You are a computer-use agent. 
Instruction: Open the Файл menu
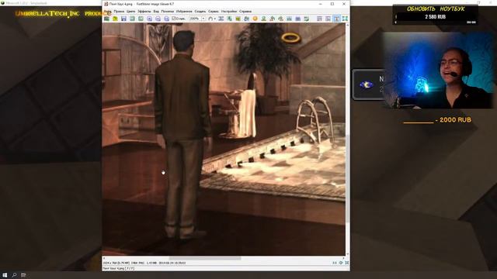108,12
